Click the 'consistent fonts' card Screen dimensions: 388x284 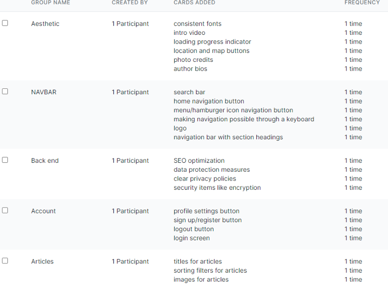[x=197, y=24]
